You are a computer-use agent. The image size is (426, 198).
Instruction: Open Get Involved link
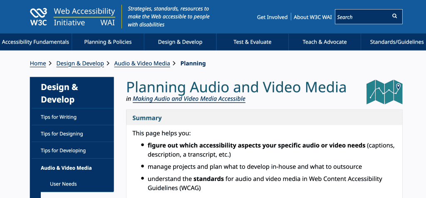click(272, 17)
